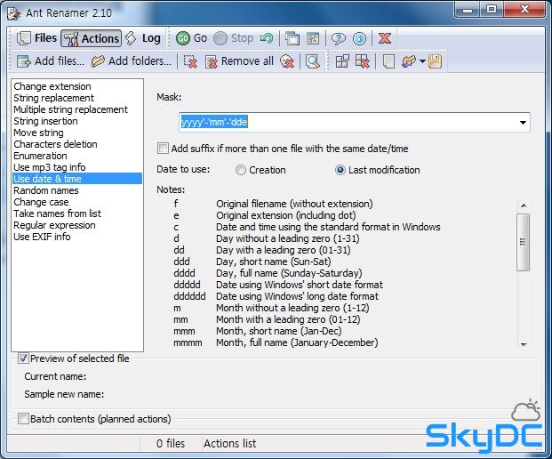
Task: Click Remove all
Action: [x=239, y=61]
